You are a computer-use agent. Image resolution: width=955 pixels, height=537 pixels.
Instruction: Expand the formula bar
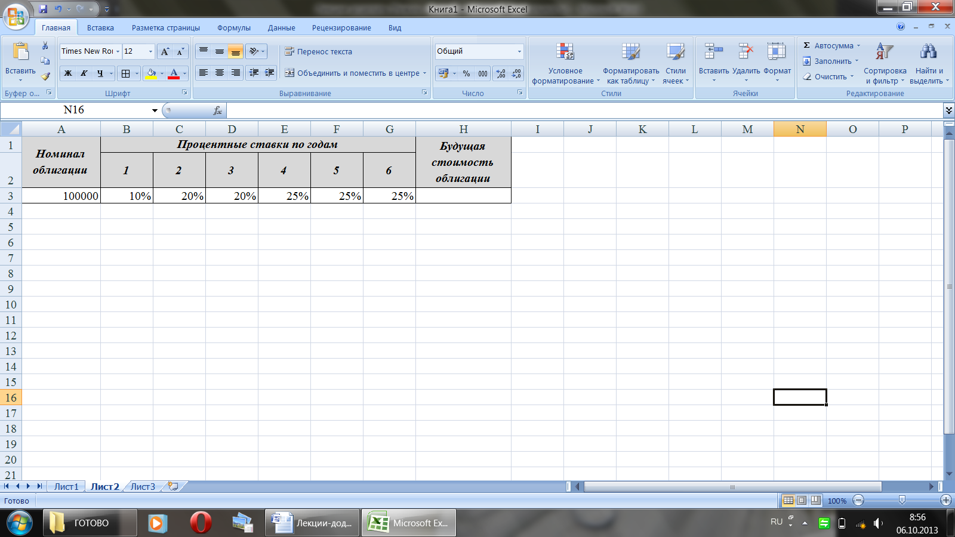(x=949, y=110)
